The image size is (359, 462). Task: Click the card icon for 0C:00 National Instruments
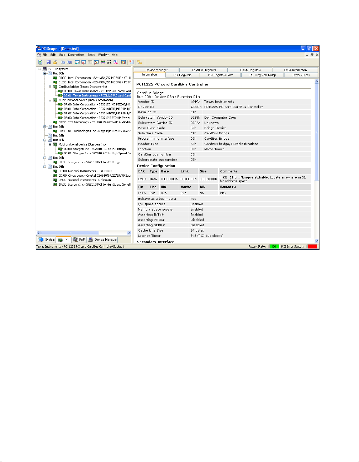tap(55, 171)
